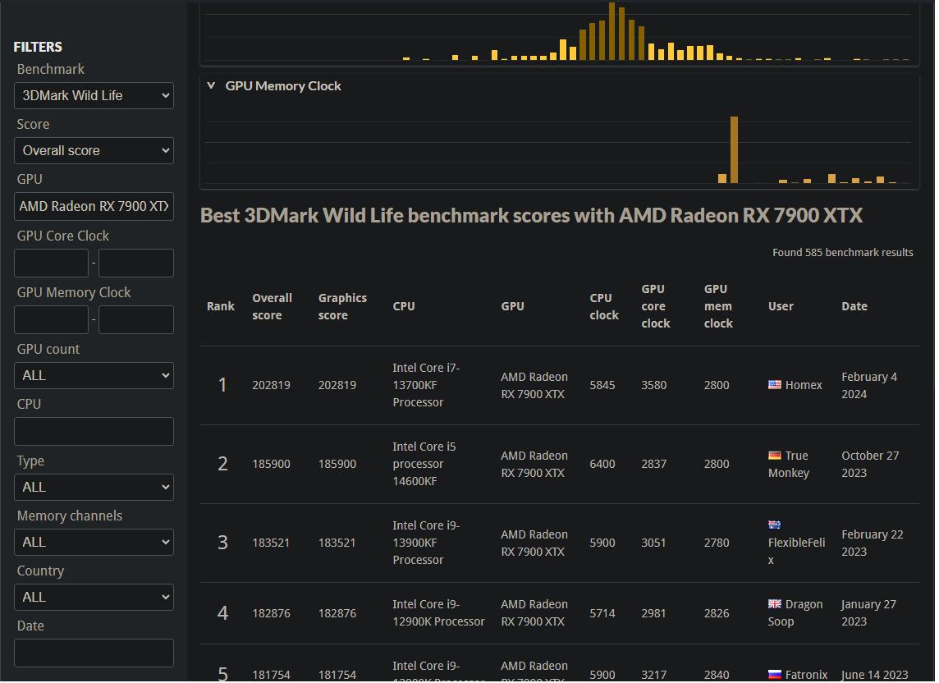
Task: Open user Fatronix's profile
Action: (x=807, y=676)
